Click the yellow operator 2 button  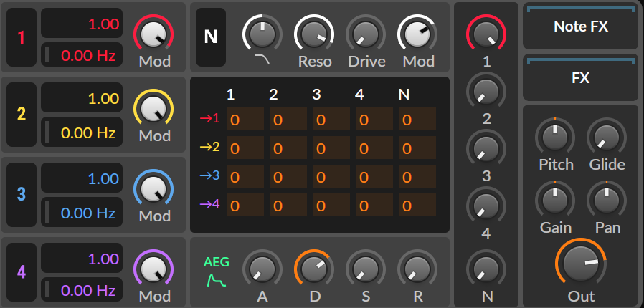pos(22,114)
